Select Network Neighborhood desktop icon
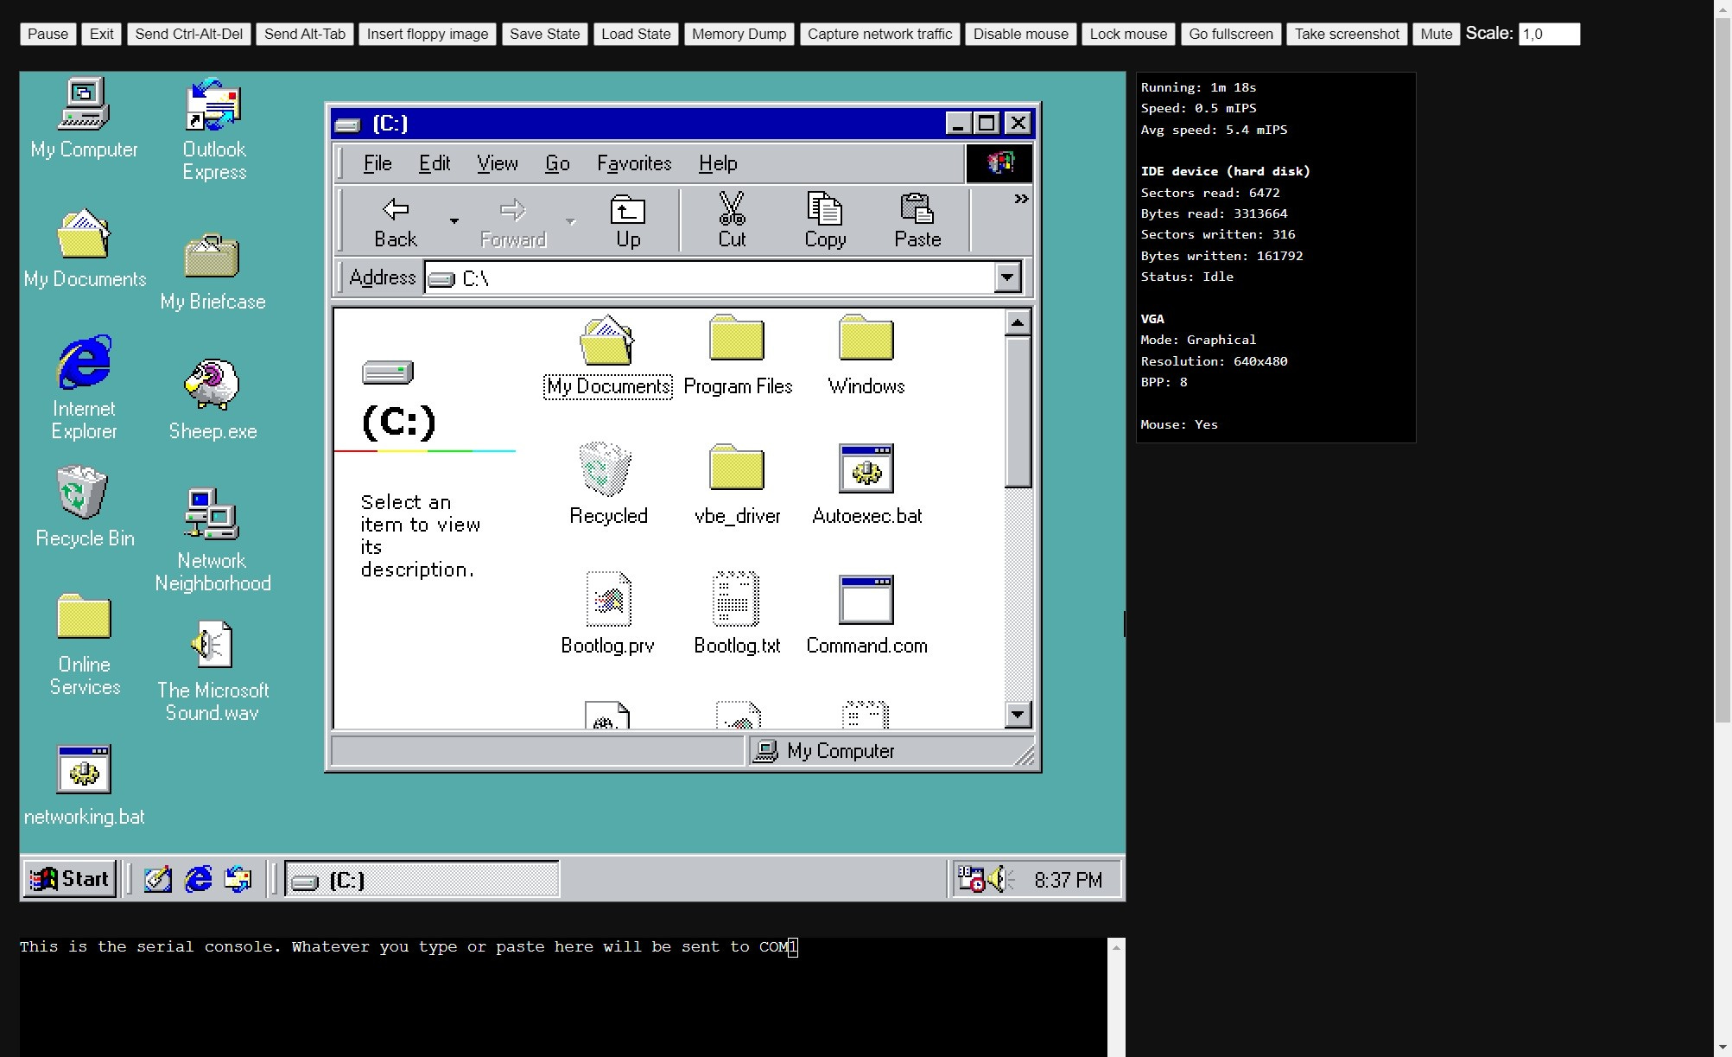 213,540
